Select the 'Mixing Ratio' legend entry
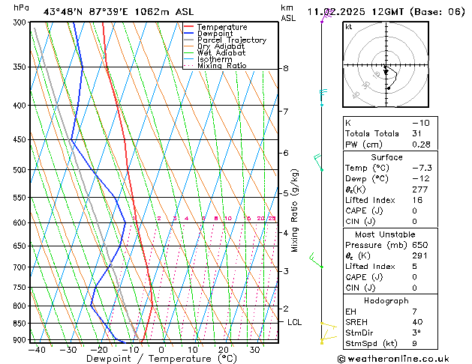The image size is (472, 364). pos(222,65)
